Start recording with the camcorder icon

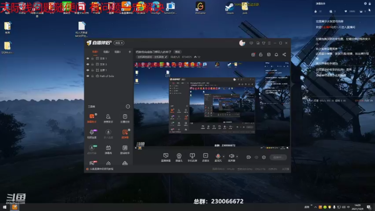point(249,157)
